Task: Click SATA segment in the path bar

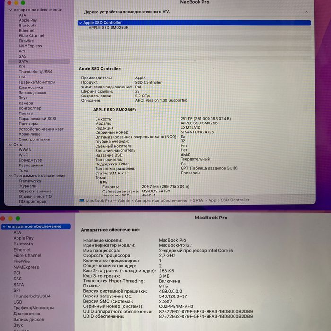Action: (x=198, y=200)
